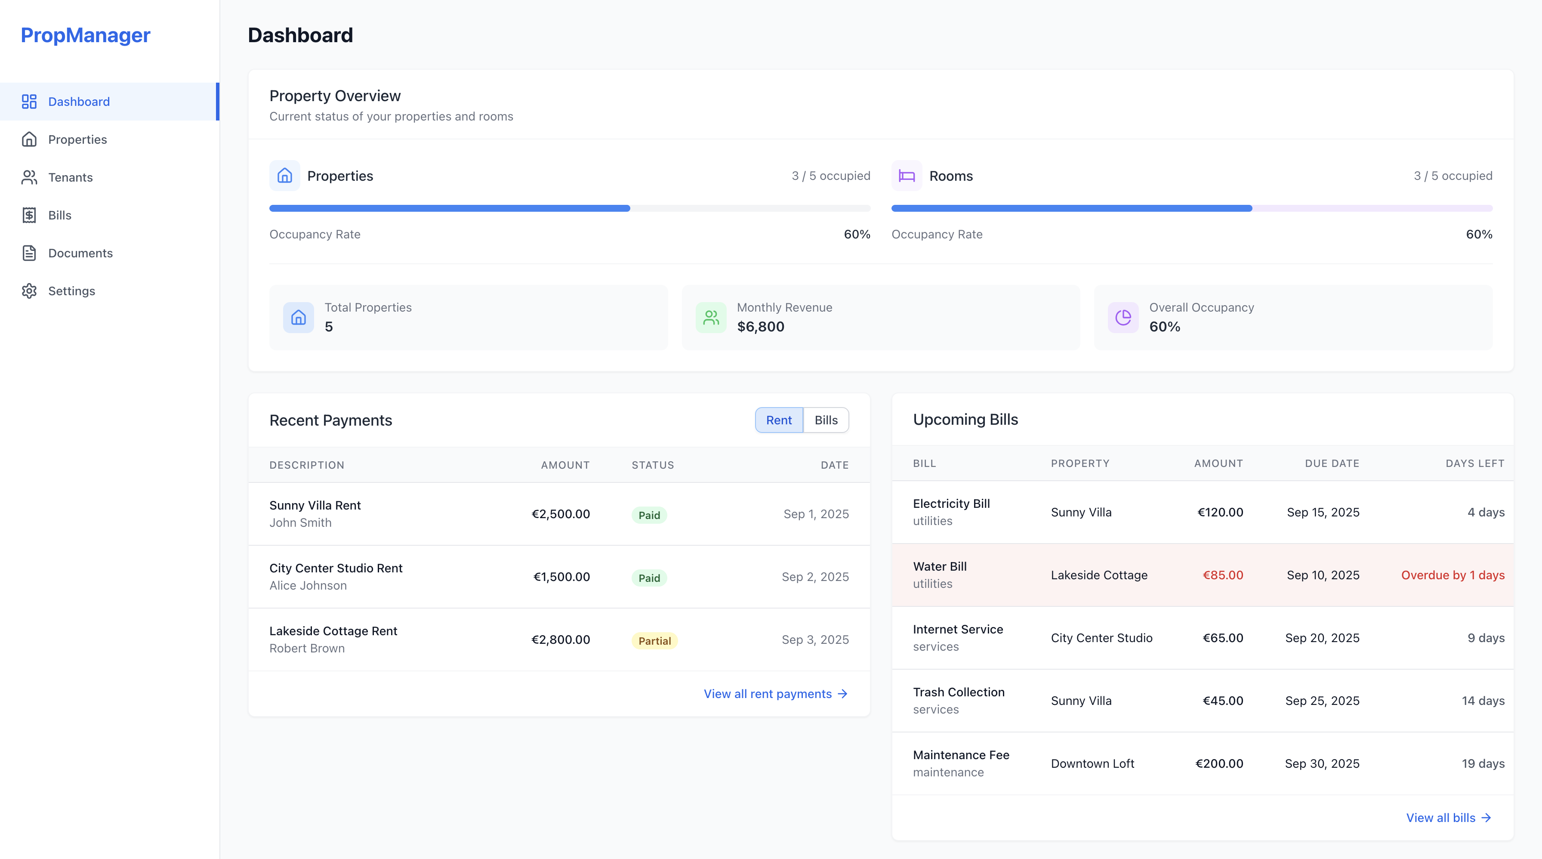Click the Properties house icon in sidebar

(x=29, y=139)
